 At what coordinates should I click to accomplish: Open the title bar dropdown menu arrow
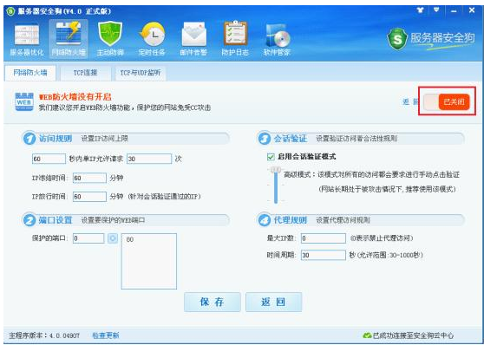click(x=436, y=10)
